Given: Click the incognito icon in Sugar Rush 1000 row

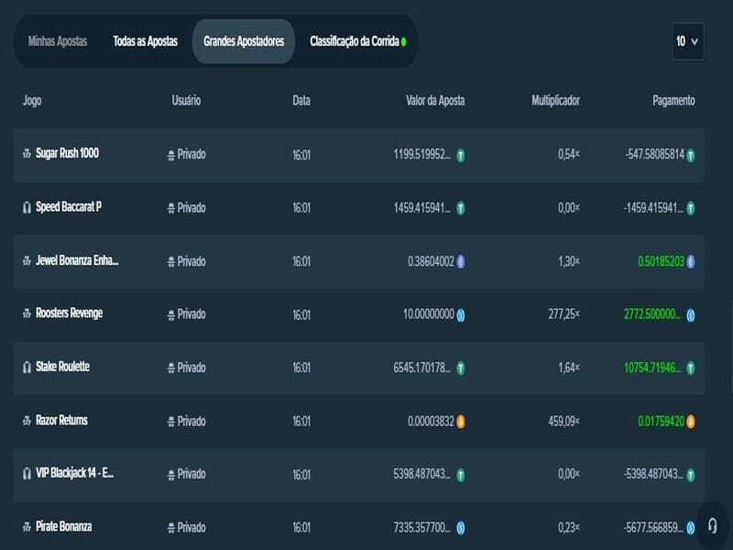Looking at the screenshot, I should tap(171, 155).
